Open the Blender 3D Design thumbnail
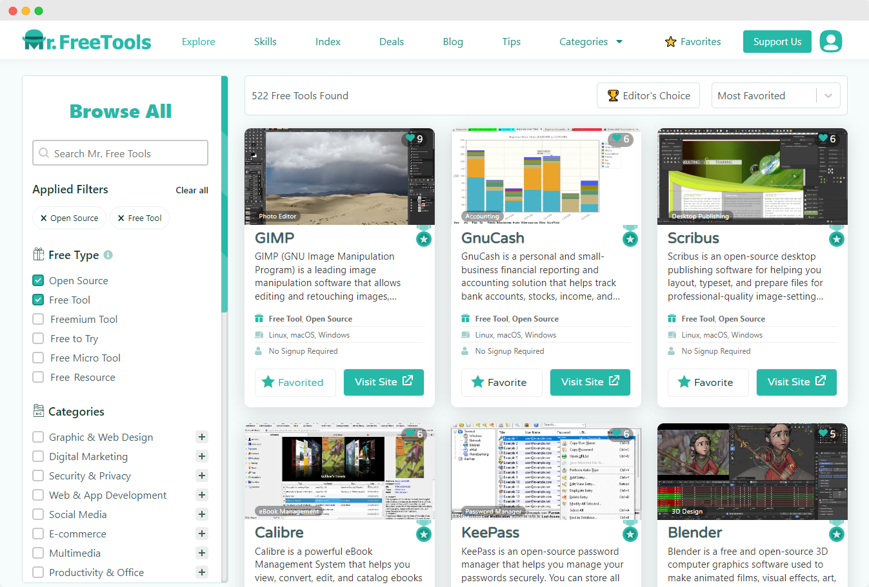Screen dimensions: 869x587 [x=752, y=472]
